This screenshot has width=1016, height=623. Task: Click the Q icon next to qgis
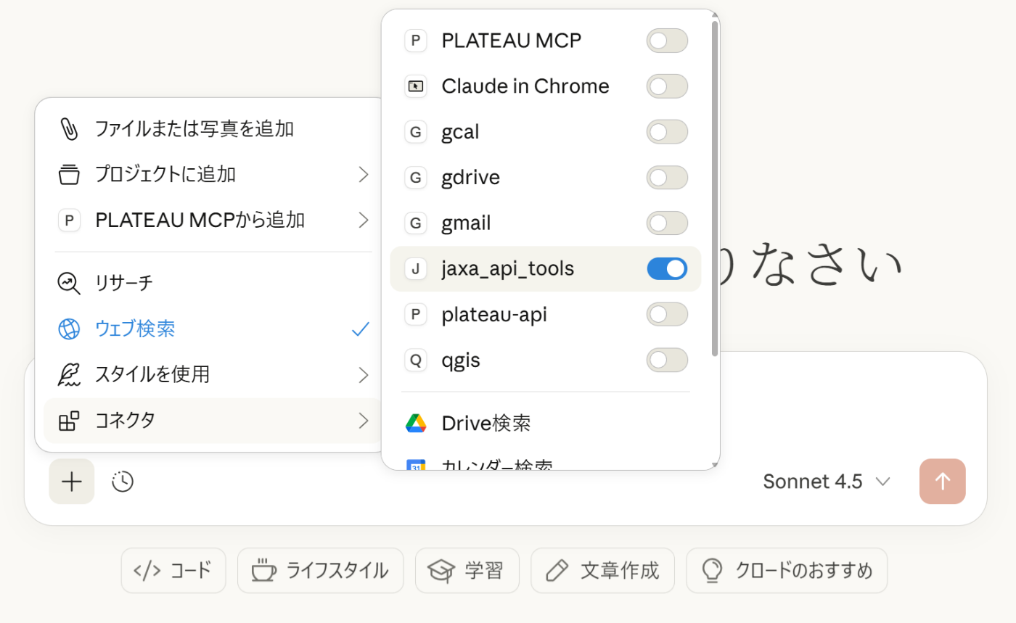tap(415, 360)
